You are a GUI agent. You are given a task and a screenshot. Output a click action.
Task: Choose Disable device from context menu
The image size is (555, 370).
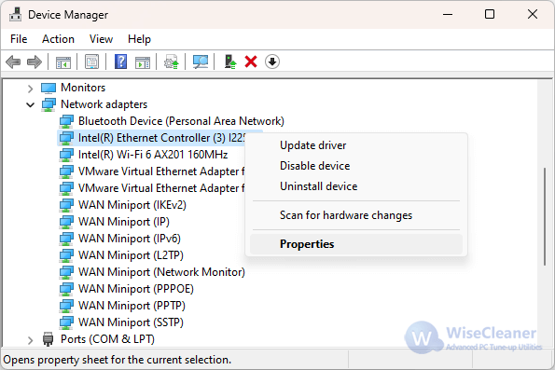click(x=356, y=166)
